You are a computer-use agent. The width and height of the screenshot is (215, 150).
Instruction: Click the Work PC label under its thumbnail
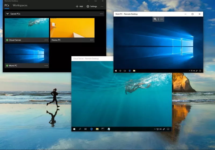tap(13, 66)
